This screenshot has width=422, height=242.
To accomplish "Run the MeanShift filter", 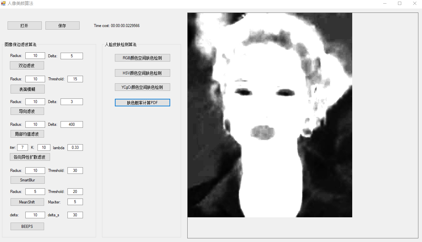I will click(x=27, y=202).
